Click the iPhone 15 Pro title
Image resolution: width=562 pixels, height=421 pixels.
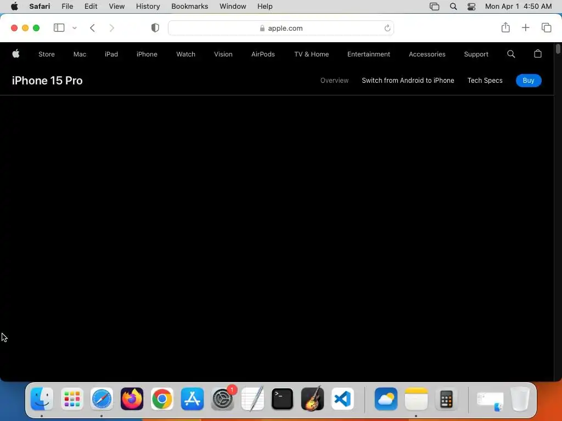tap(47, 81)
